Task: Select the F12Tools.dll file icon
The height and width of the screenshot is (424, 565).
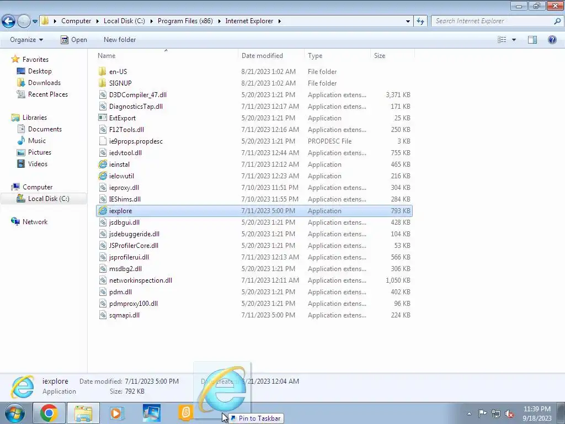Action: pos(103,129)
